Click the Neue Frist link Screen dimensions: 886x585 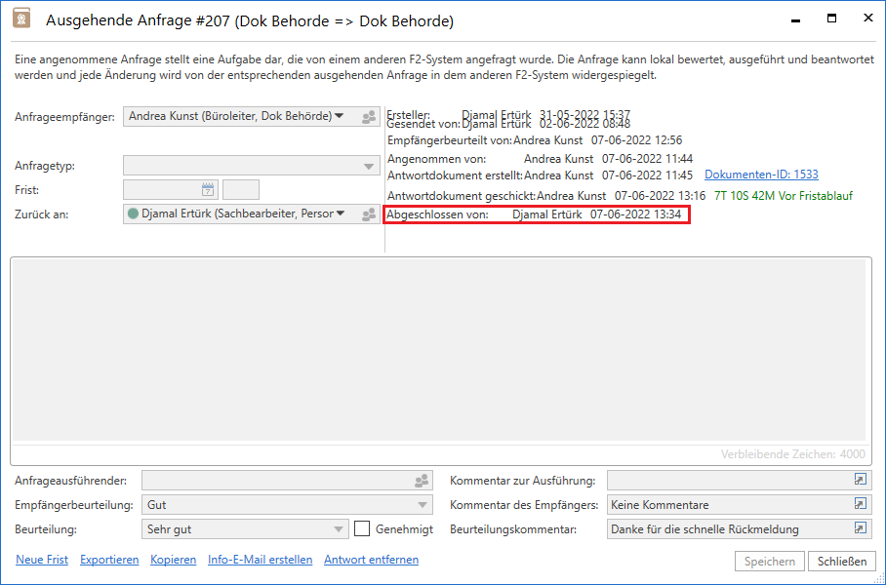coord(42,560)
